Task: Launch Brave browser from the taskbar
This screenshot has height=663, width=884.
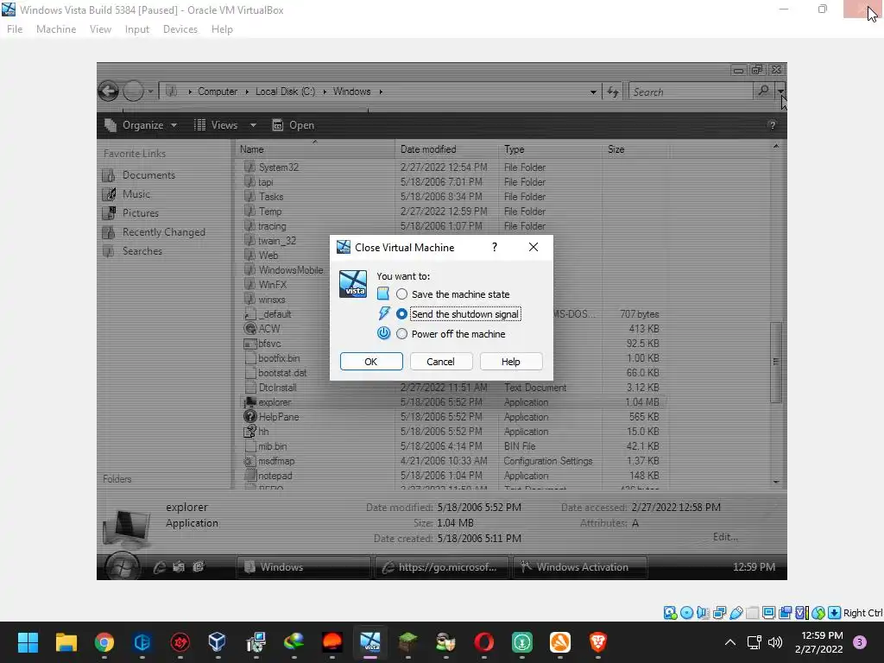Action: point(597,642)
